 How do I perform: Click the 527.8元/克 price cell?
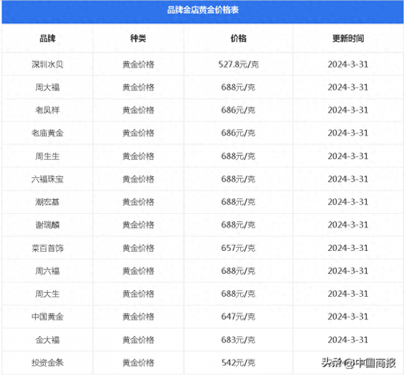click(x=238, y=64)
